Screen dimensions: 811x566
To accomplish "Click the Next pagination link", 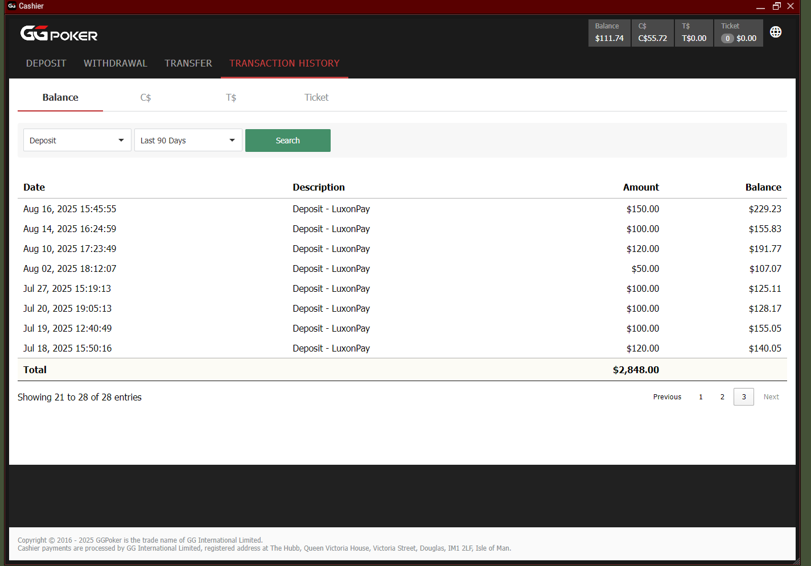I will point(771,397).
